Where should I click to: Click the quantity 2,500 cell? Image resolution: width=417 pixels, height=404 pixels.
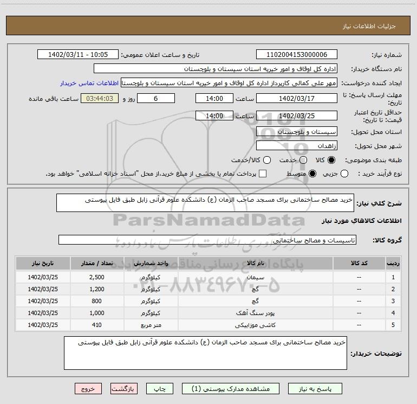(97, 277)
